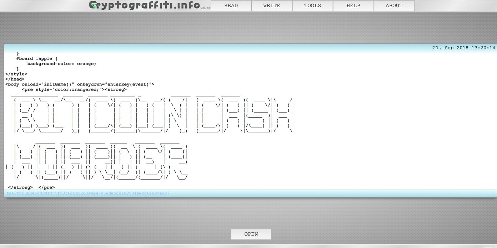Open the TOOLS menu tab
497x248 pixels.
312,6
